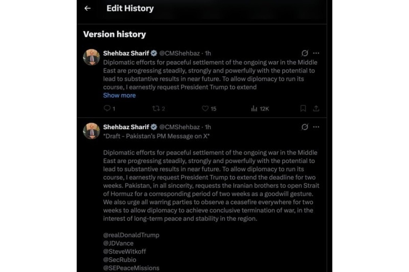The image size is (409, 272).
Task: Bookmark the first version post
Action: 303,108
